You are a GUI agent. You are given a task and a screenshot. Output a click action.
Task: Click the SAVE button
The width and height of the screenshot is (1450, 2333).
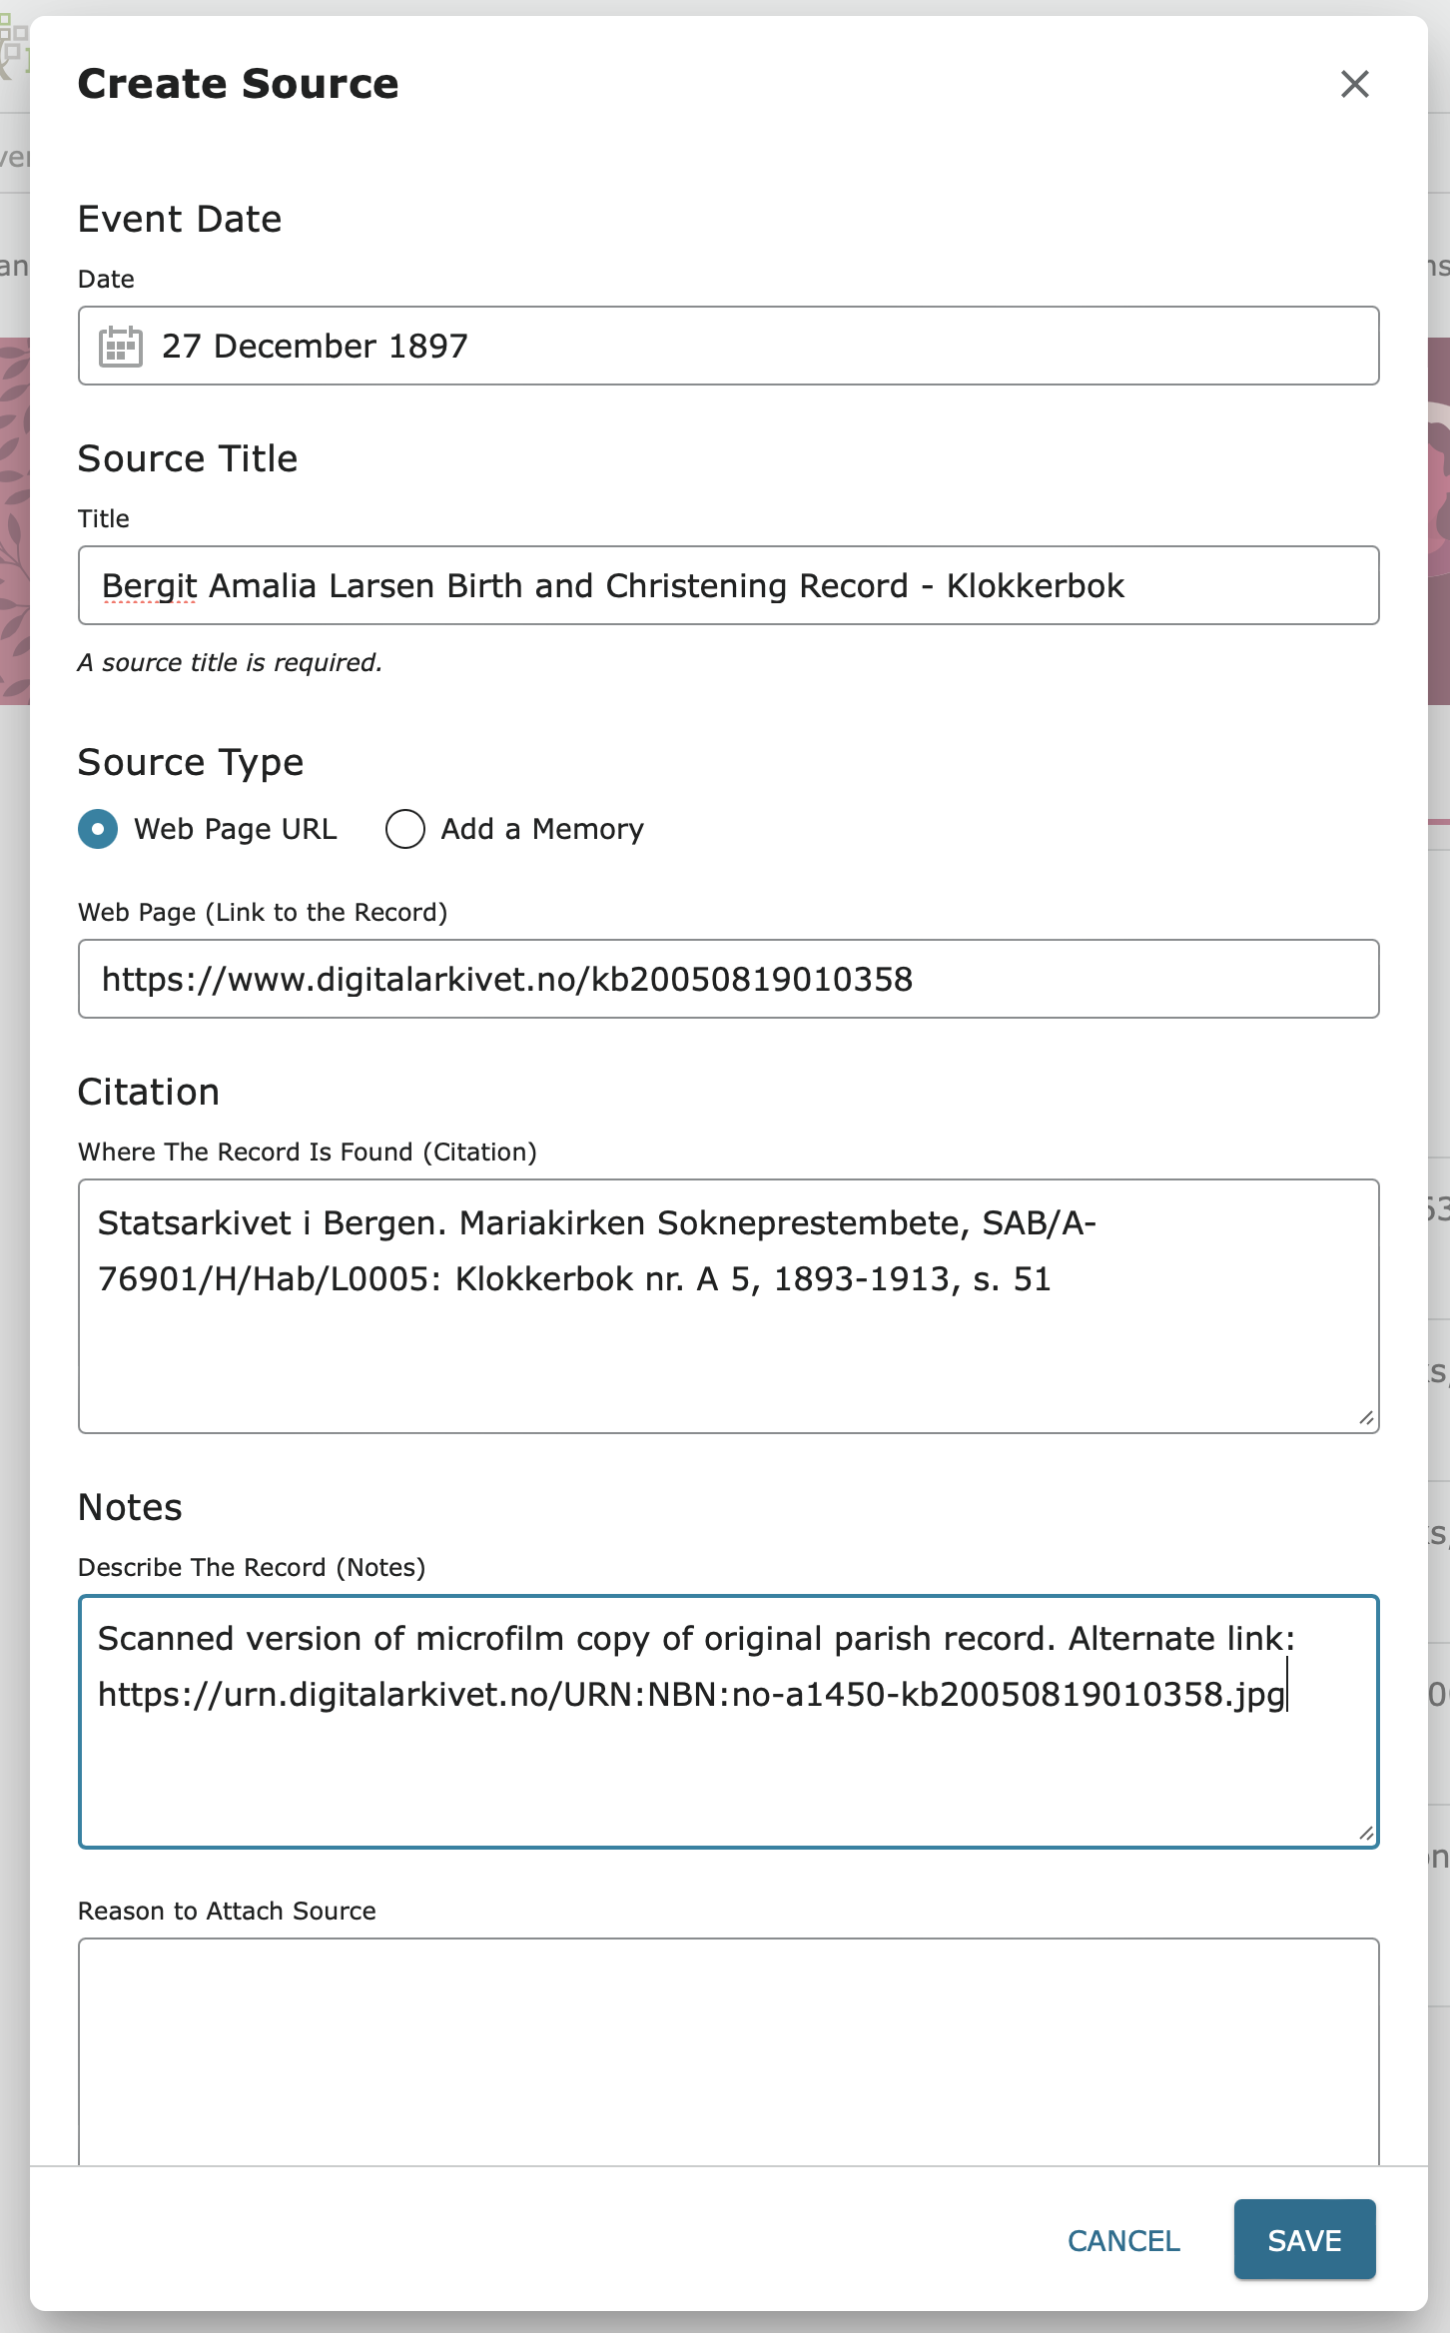[1304, 2240]
